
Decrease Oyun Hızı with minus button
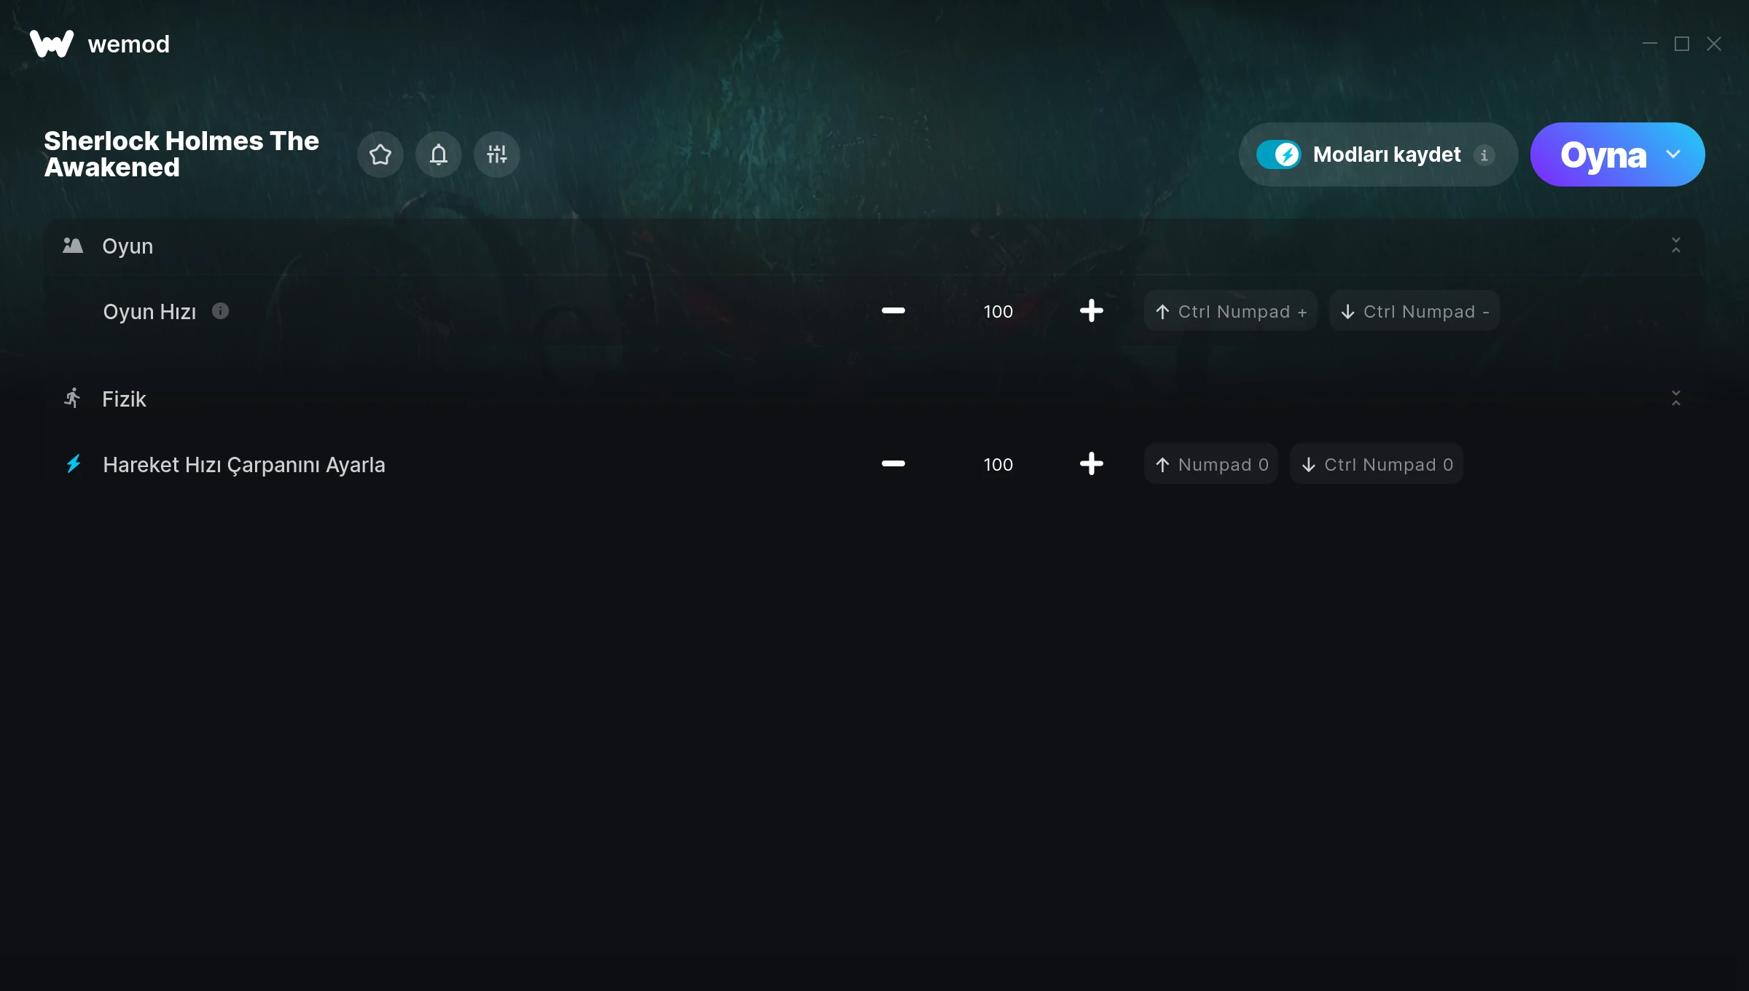893,311
